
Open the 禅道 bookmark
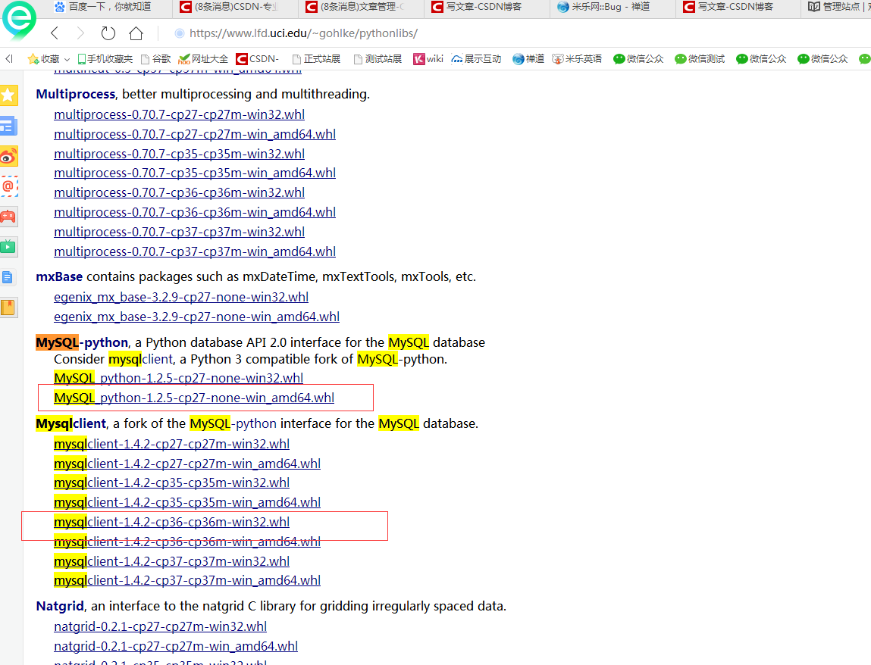pos(528,59)
